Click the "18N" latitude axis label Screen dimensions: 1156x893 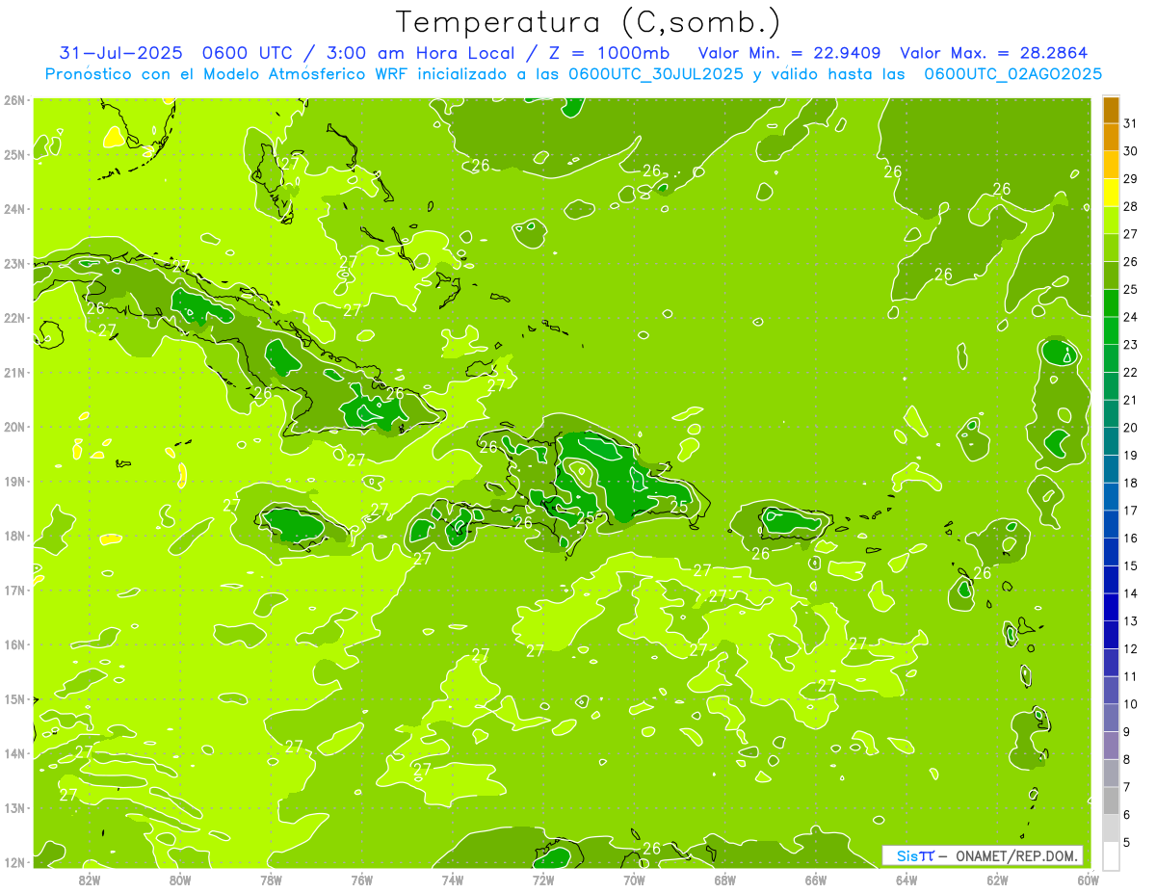pos(14,536)
